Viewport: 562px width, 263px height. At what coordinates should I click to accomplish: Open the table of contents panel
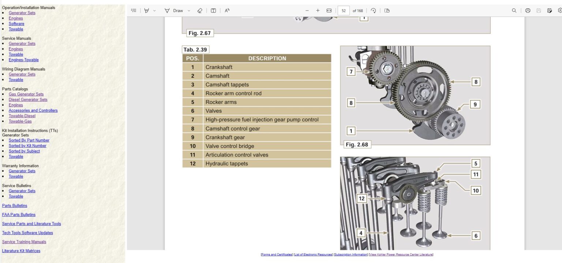134,10
